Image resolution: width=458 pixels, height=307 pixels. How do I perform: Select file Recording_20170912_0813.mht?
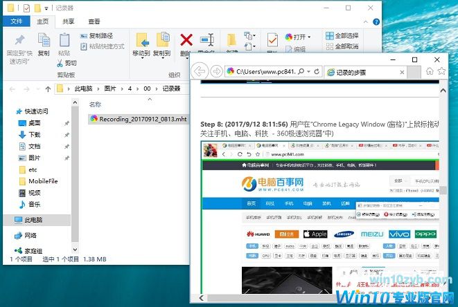(139, 119)
